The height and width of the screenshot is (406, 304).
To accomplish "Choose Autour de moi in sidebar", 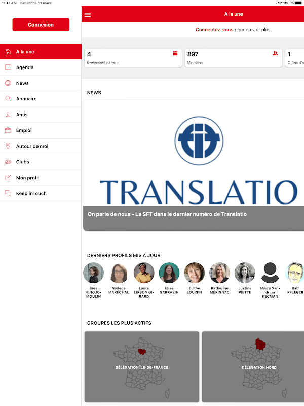I will (41, 146).
